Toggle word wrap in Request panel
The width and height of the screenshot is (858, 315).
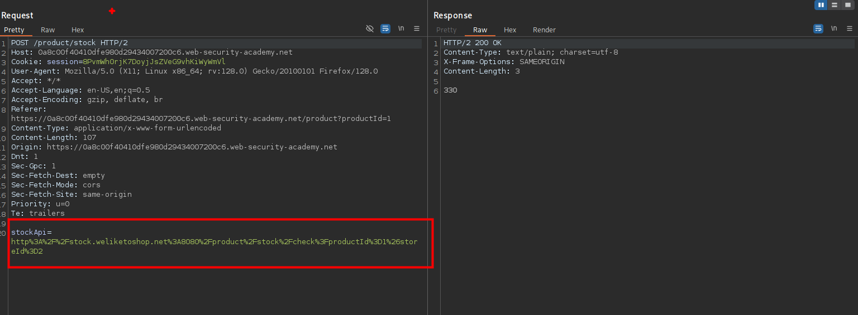[385, 28]
